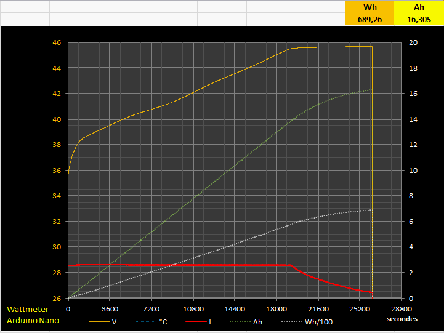Select the °C legend entry

(151, 322)
